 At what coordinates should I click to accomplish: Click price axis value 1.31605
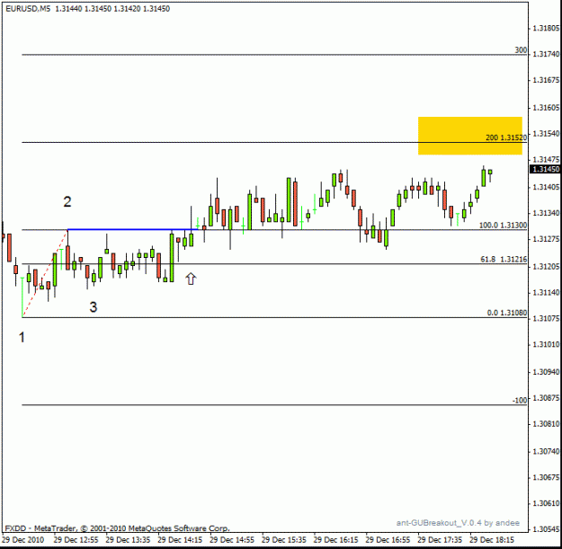546,108
